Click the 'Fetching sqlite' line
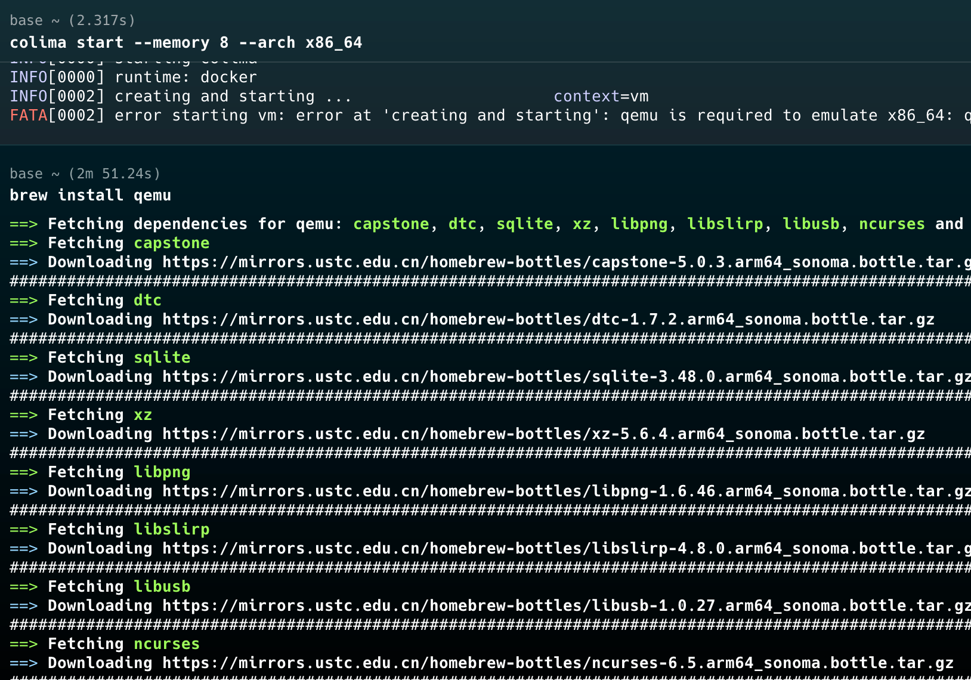The height and width of the screenshot is (680, 971). (x=100, y=357)
